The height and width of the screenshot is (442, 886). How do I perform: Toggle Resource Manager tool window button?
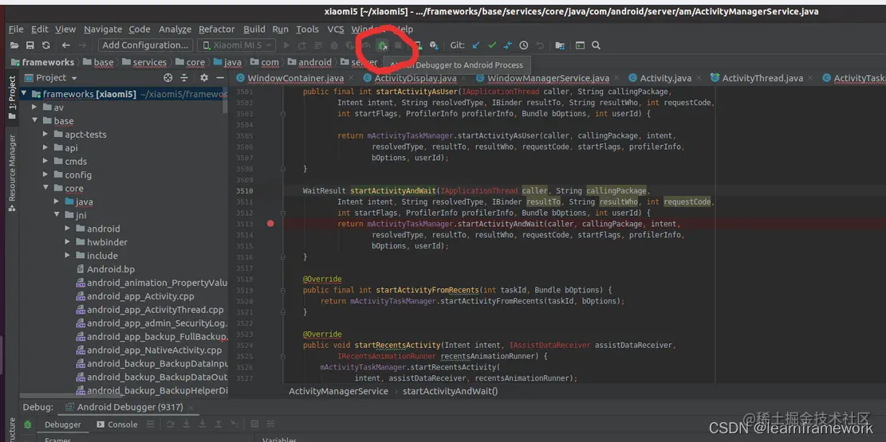pos(12,174)
